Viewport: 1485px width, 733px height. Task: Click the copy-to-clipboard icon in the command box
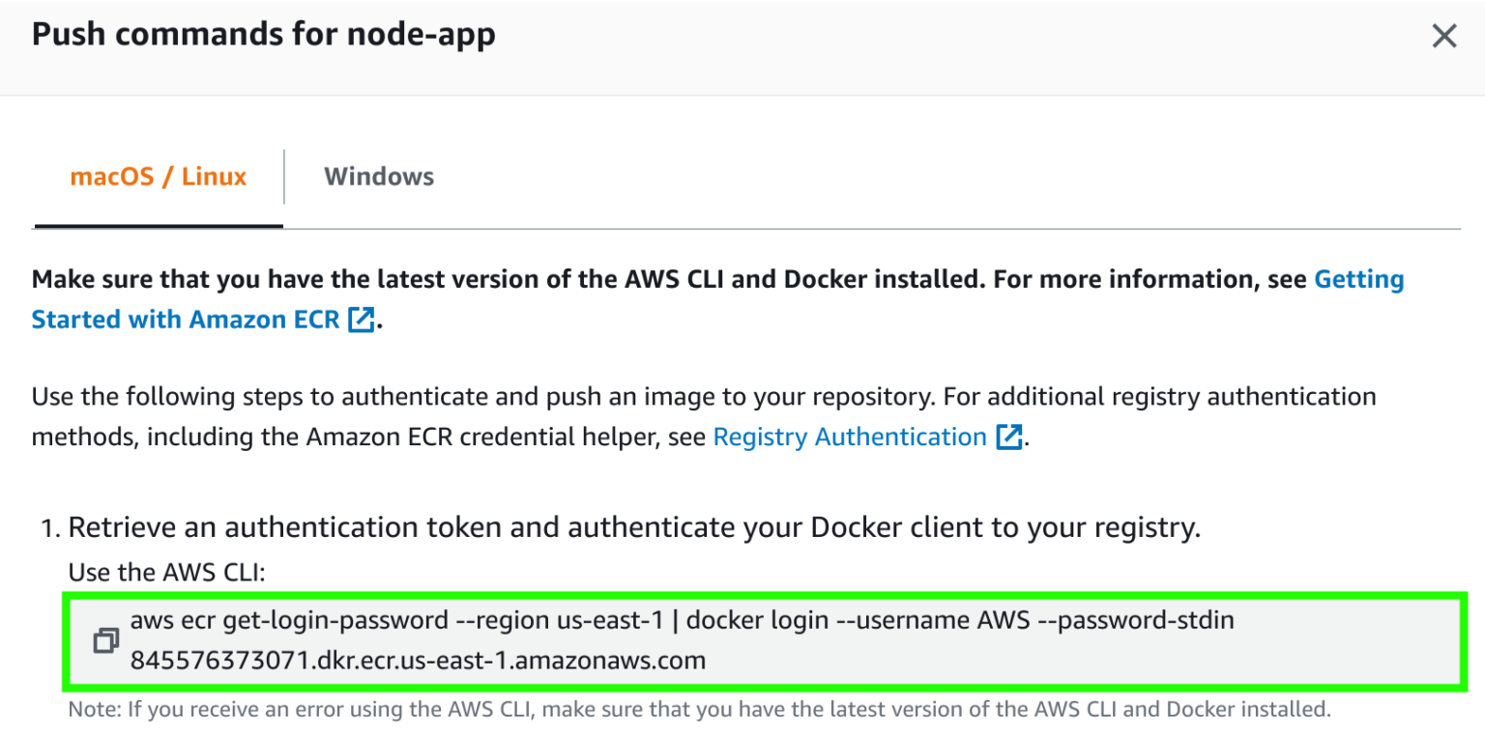click(x=106, y=639)
